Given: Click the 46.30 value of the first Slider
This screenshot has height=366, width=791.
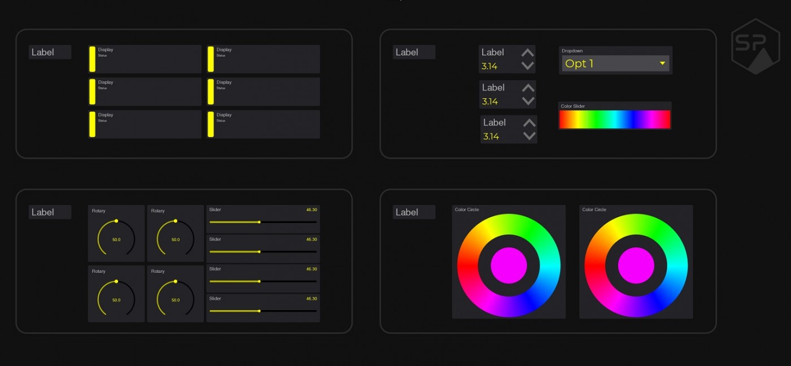Looking at the screenshot, I should [312, 210].
